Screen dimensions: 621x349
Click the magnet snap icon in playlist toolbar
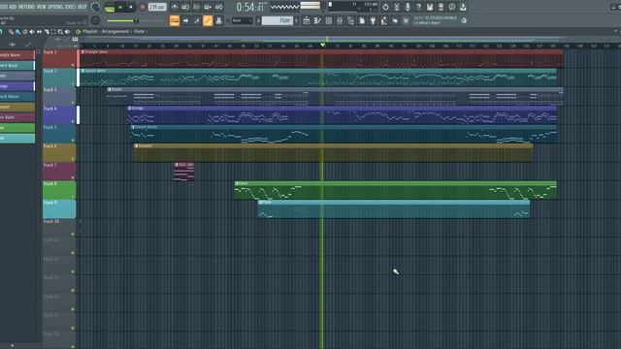point(1,31)
